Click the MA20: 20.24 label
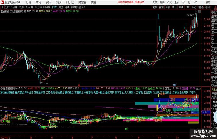The height and width of the screenshot is (139, 217). click(59, 11)
